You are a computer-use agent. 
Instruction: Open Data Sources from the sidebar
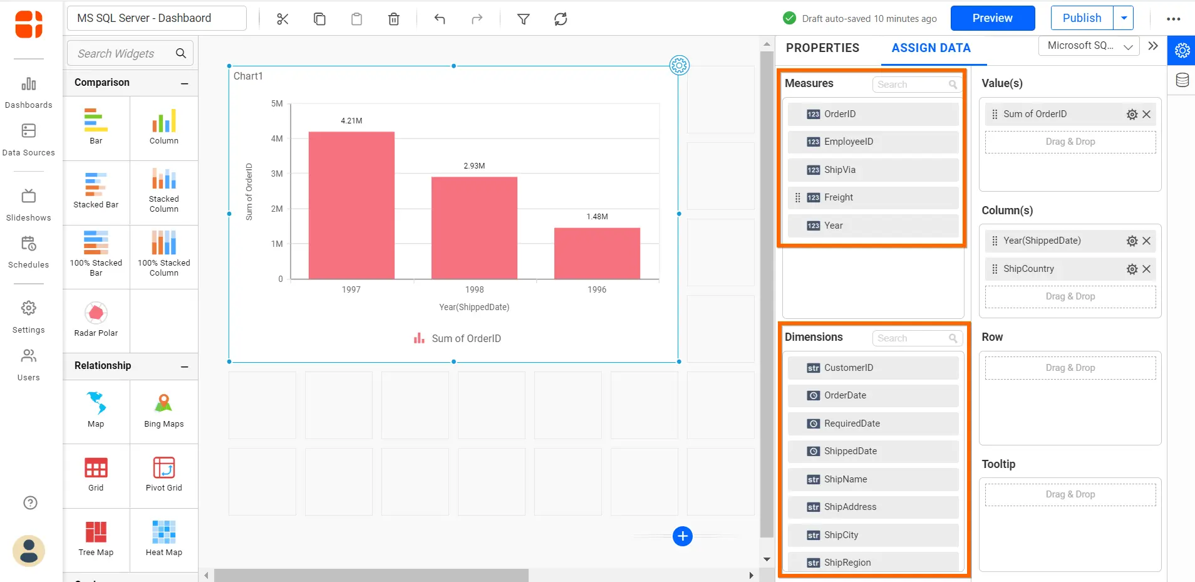tap(28, 140)
